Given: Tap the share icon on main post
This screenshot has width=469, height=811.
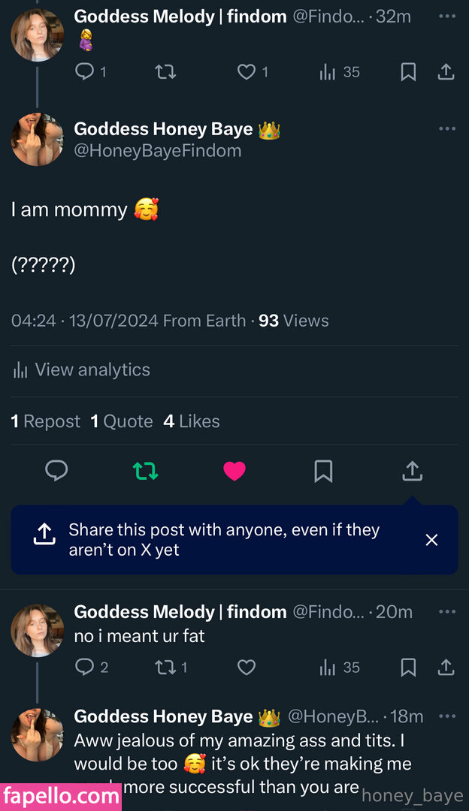Looking at the screenshot, I should (413, 471).
